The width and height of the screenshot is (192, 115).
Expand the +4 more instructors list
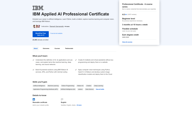pos(67,26)
